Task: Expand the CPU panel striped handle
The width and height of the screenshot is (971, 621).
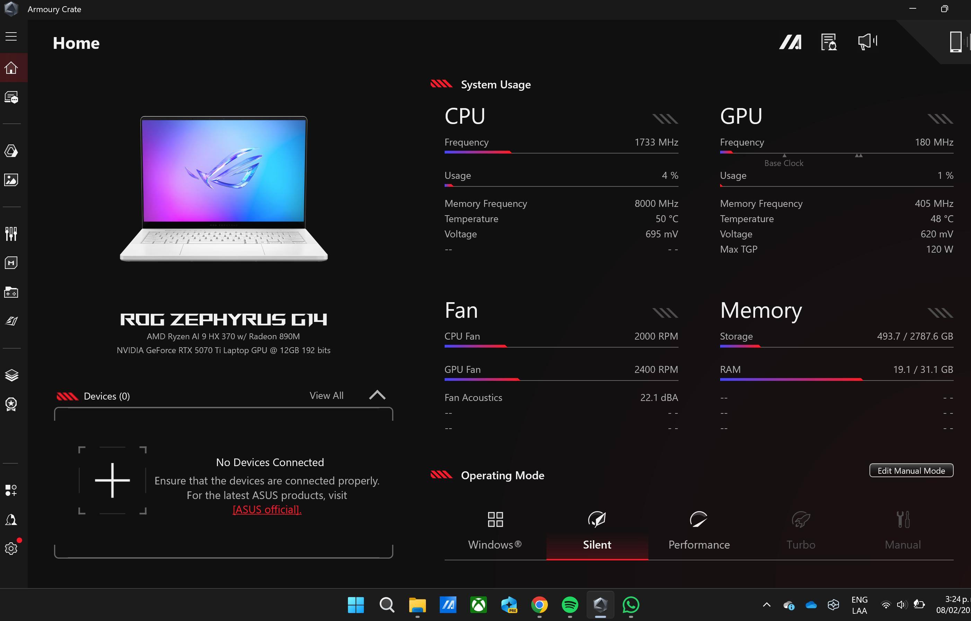Action: tap(665, 119)
